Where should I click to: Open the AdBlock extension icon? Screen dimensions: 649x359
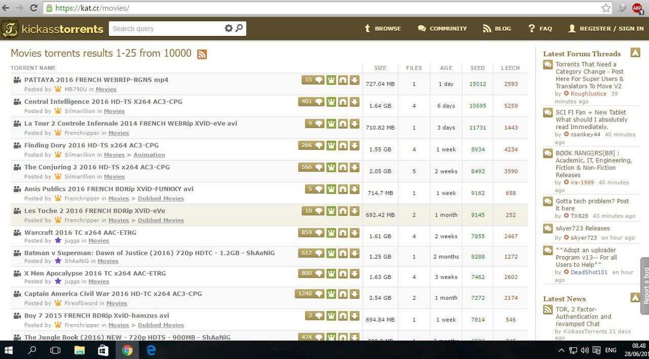coord(637,8)
